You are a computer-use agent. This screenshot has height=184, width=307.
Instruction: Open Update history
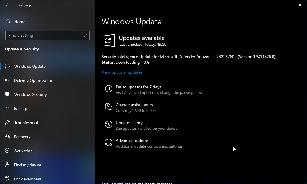(129, 123)
